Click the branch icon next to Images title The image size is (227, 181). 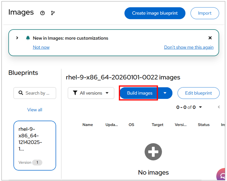53,13
